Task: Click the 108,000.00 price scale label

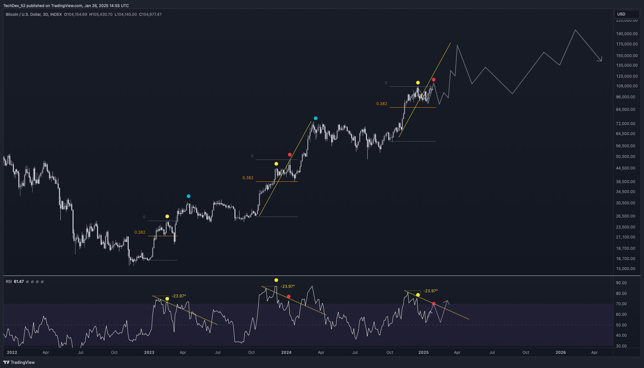Action: tap(627, 86)
